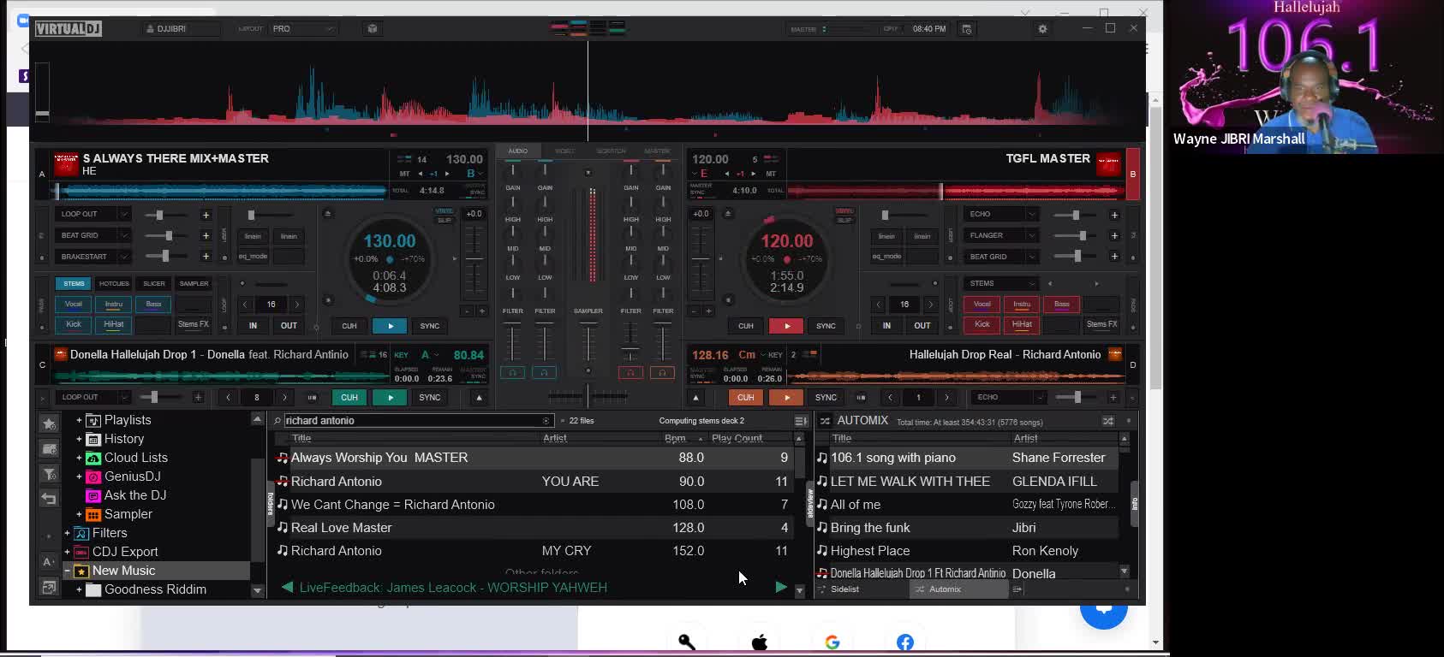Open the browser options menu icon

[800, 421]
